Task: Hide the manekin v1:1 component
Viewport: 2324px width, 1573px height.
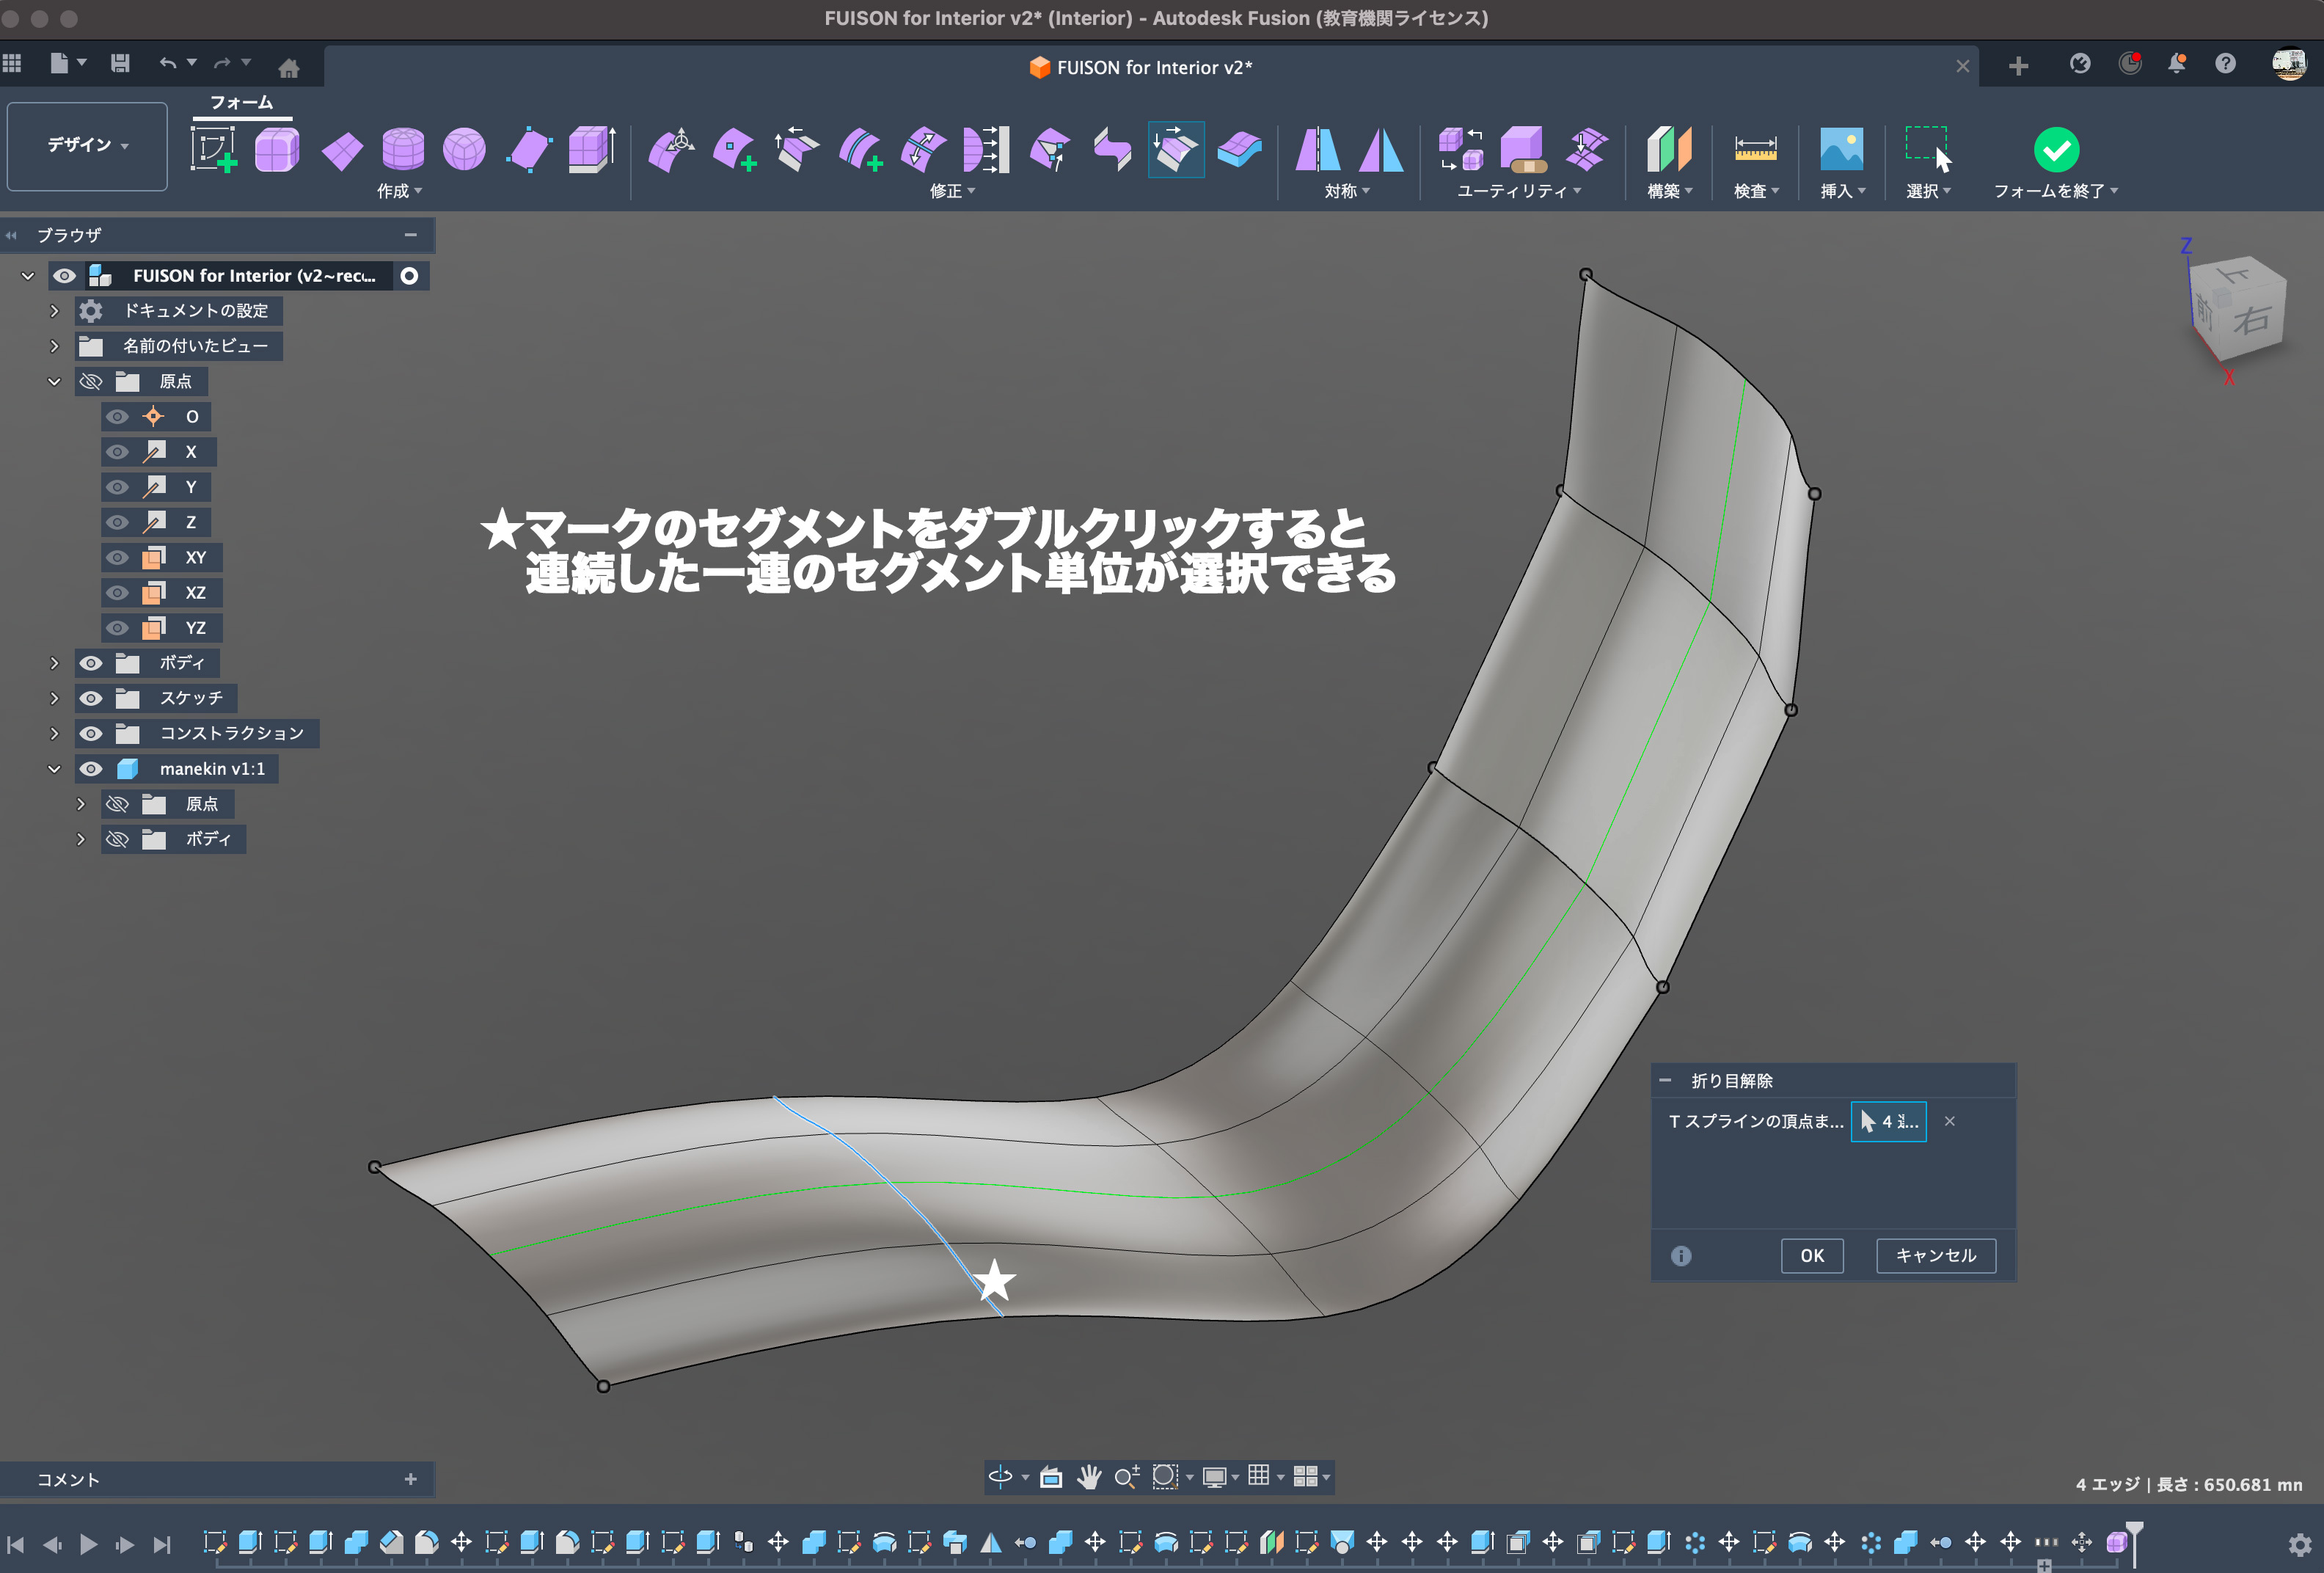Action: point(91,769)
